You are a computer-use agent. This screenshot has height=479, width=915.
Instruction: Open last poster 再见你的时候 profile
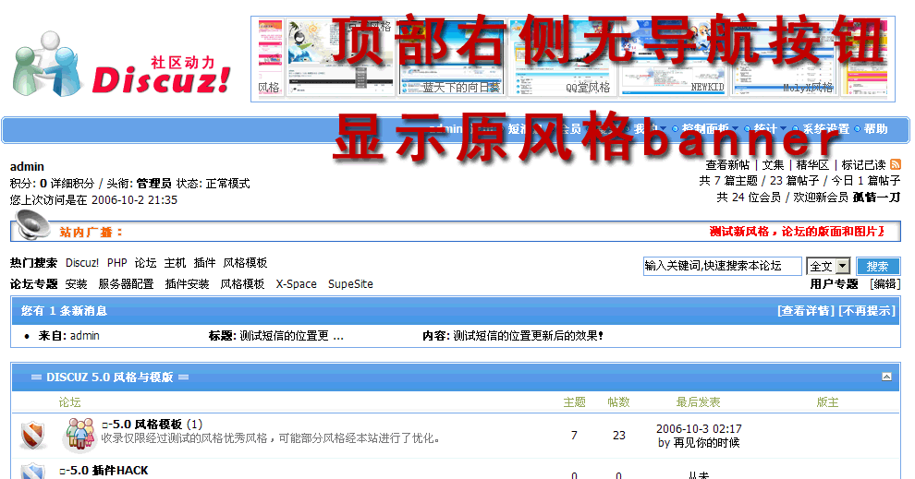[x=706, y=443]
